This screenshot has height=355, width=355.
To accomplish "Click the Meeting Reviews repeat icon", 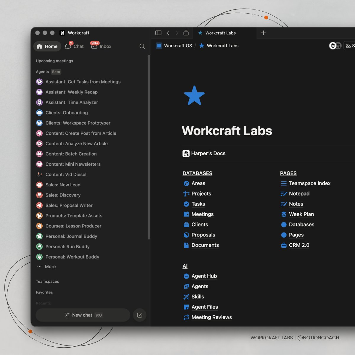I will click(x=186, y=317).
